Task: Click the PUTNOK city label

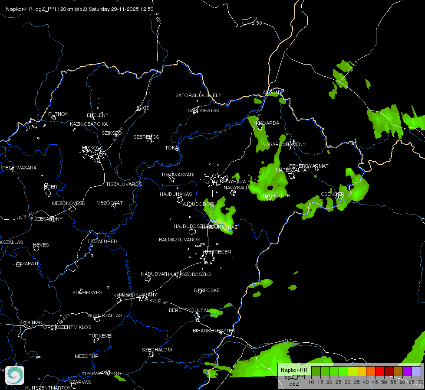Action: pyautogui.click(x=58, y=114)
